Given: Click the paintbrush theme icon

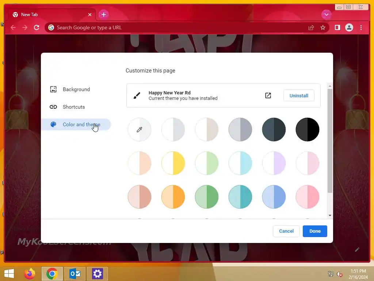Looking at the screenshot, I should [137, 95].
